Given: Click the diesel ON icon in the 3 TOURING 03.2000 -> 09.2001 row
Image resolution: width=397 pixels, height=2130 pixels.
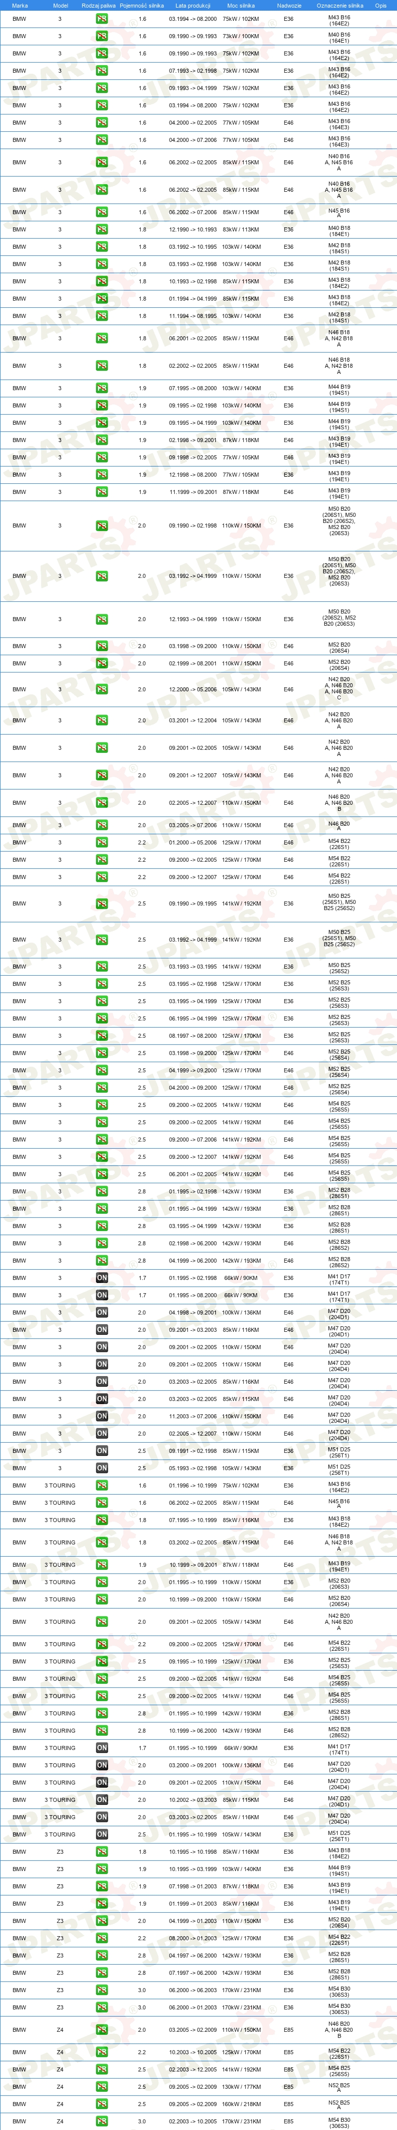Looking at the screenshot, I should (102, 1765).
